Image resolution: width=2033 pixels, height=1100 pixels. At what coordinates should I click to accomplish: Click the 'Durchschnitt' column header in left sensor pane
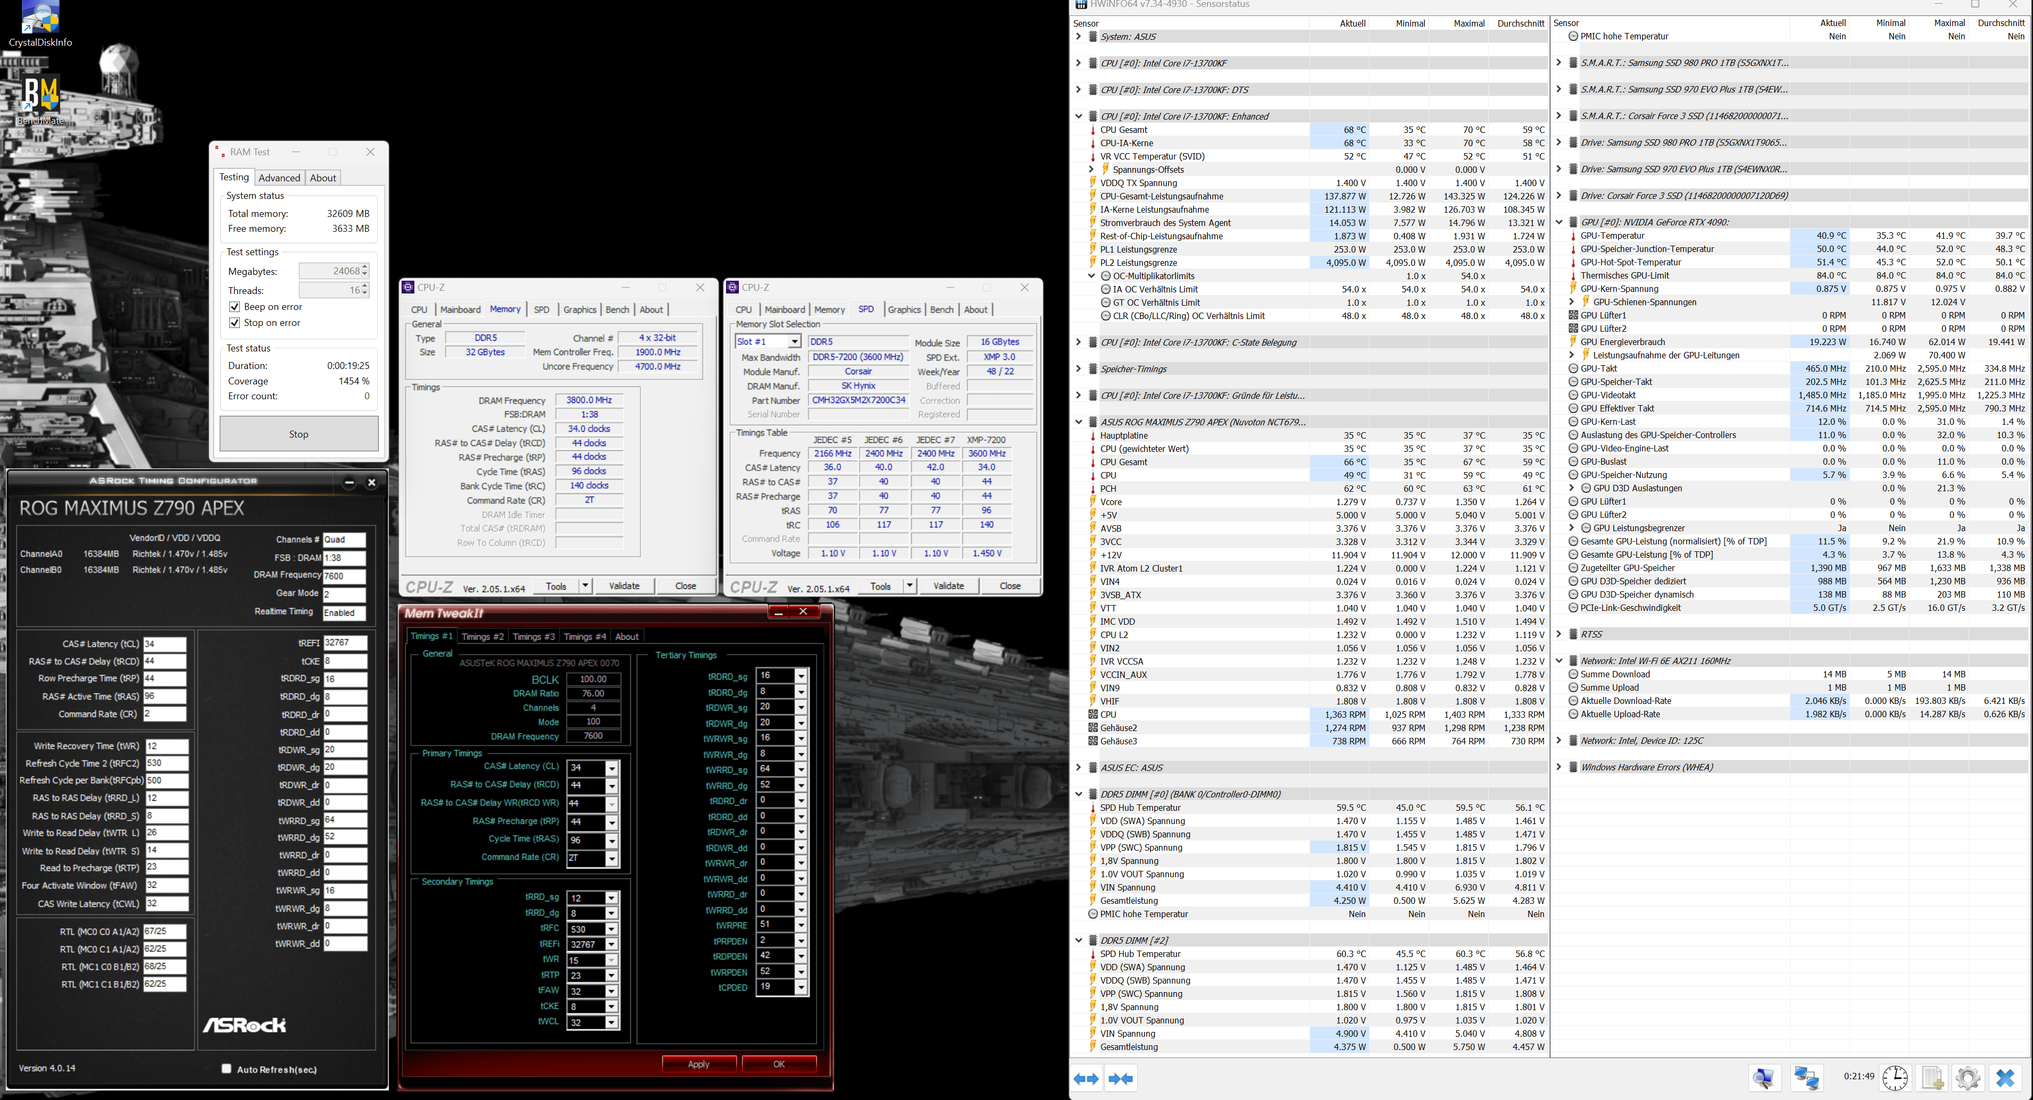point(1520,23)
